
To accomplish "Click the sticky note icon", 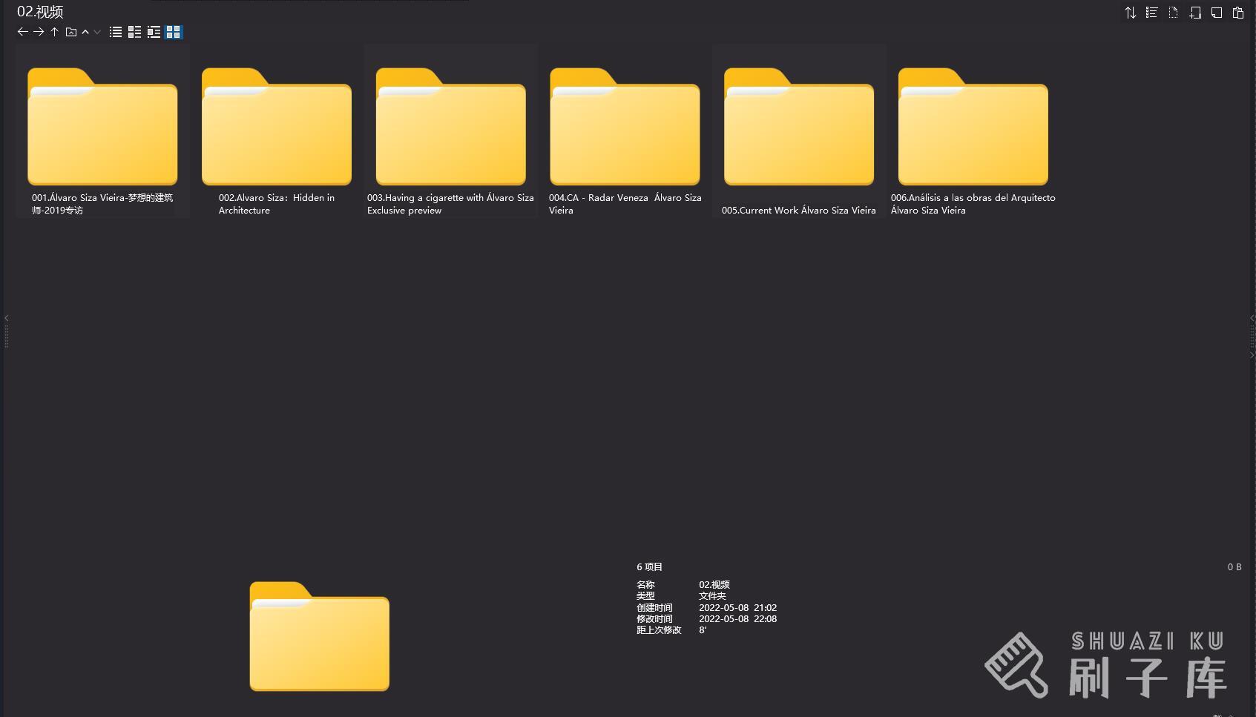I will coord(1216,13).
